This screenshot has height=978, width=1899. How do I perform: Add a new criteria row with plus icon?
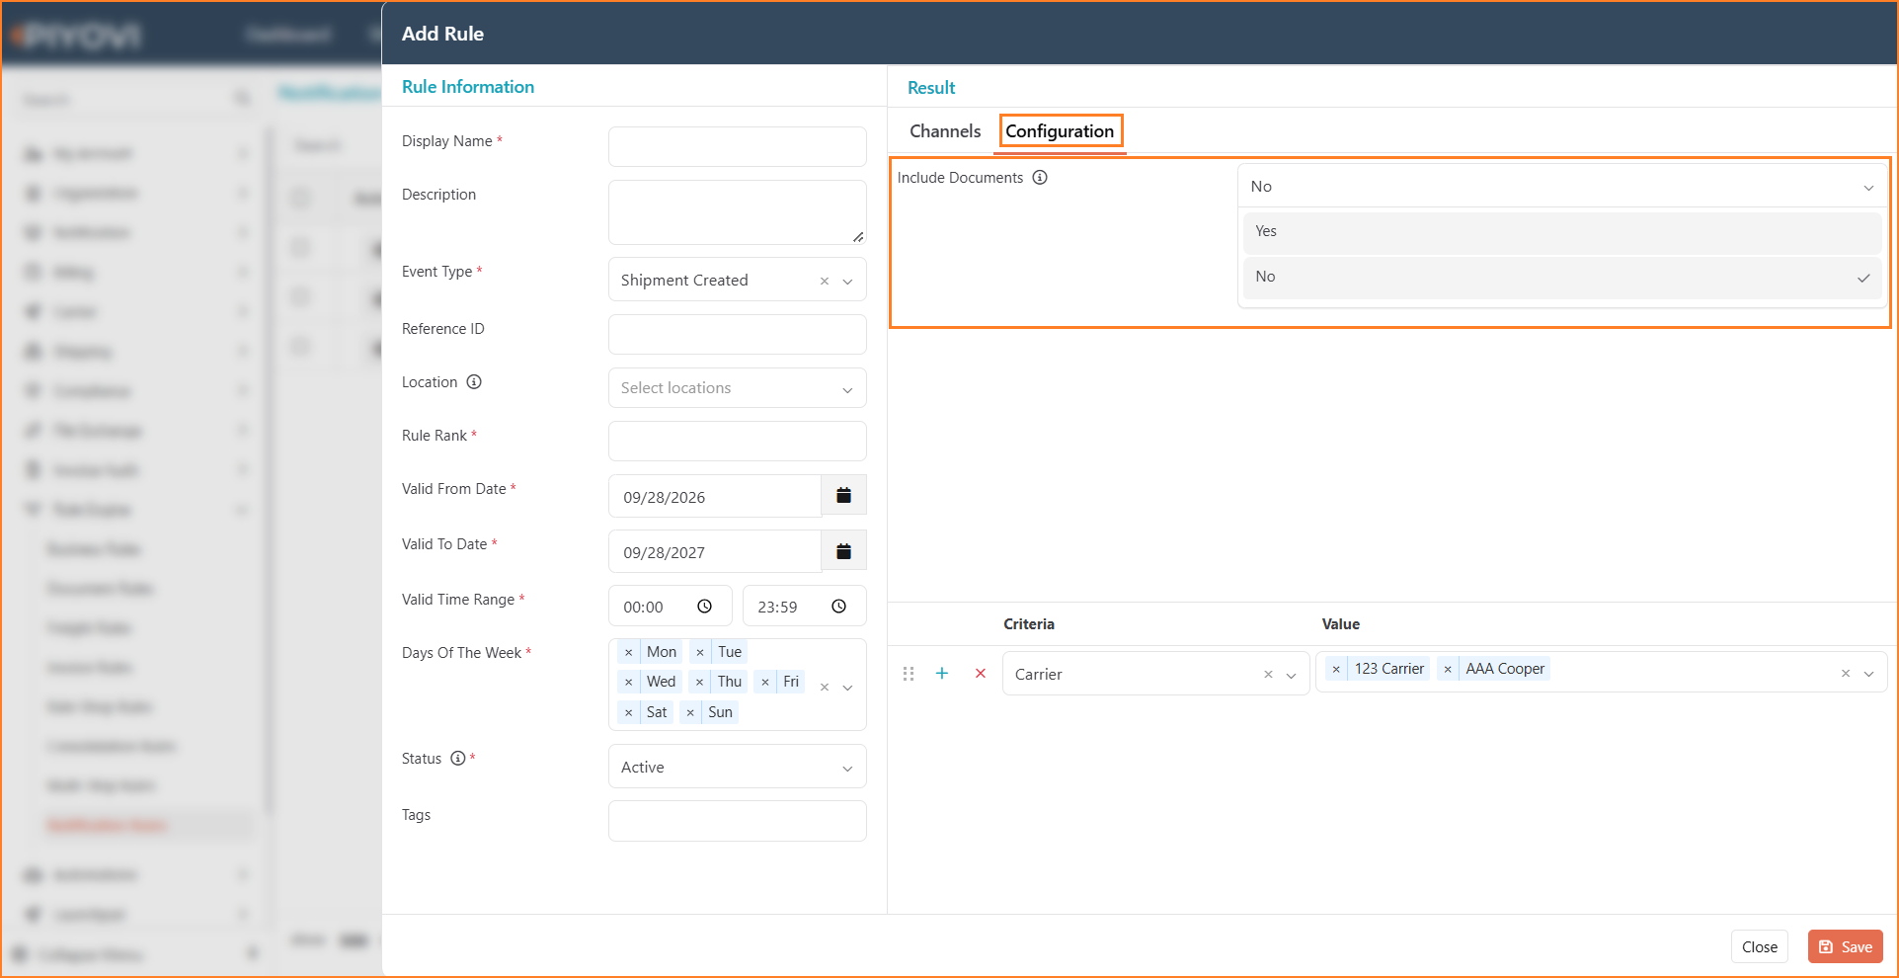942,673
